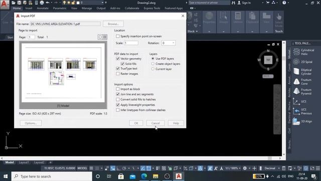The width and height of the screenshot is (321, 181).
Task: Click the Browse... button
Action: pyautogui.click(x=113, y=24)
